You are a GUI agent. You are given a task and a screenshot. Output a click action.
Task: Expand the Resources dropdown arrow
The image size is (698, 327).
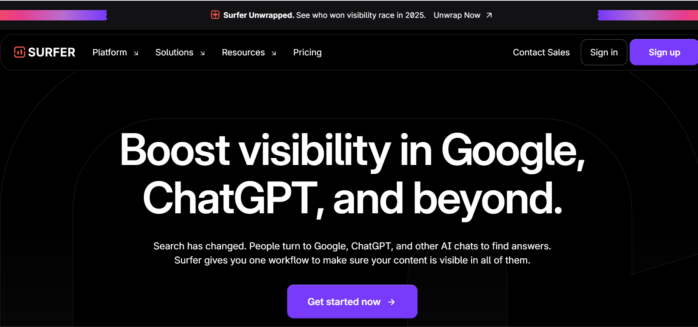pyautogui.click(x=274, y=53)
